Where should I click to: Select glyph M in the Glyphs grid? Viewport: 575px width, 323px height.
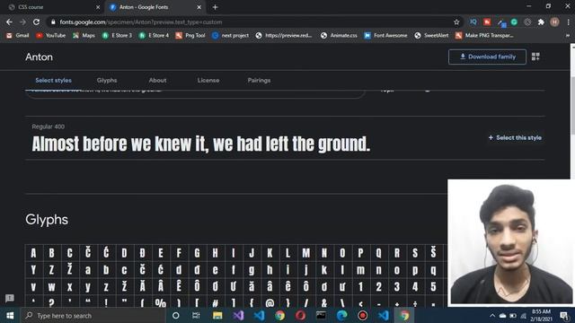coord(305,253)
